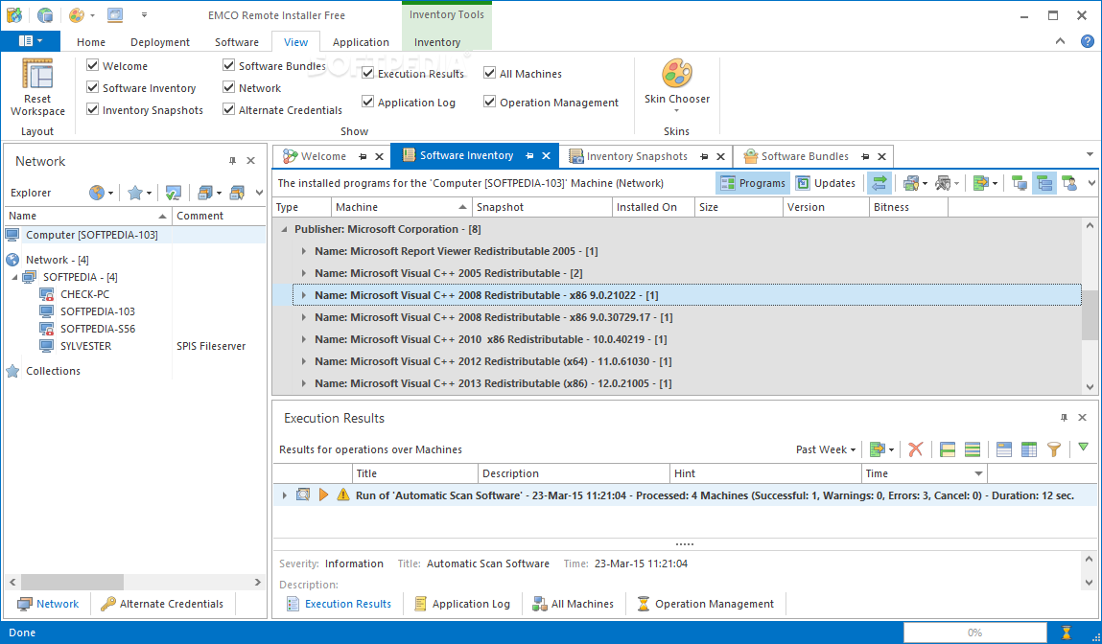The width and height of the screenshot is (1102, 644).
Task: Open the Skin Chooser palette
Action: 677,74
